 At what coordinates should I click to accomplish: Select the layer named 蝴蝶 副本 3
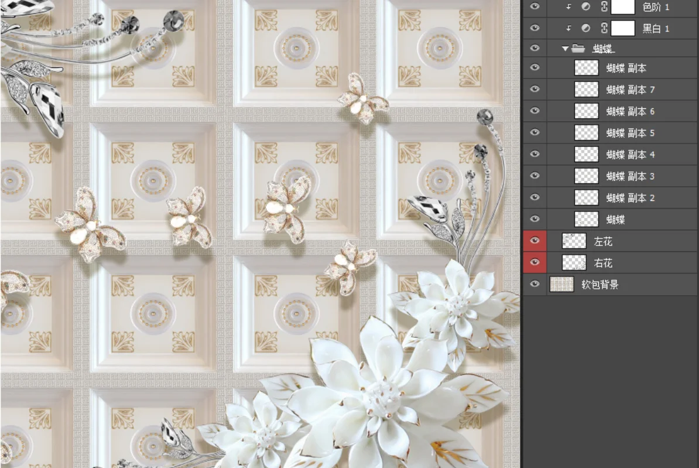[x=631, y=176]
